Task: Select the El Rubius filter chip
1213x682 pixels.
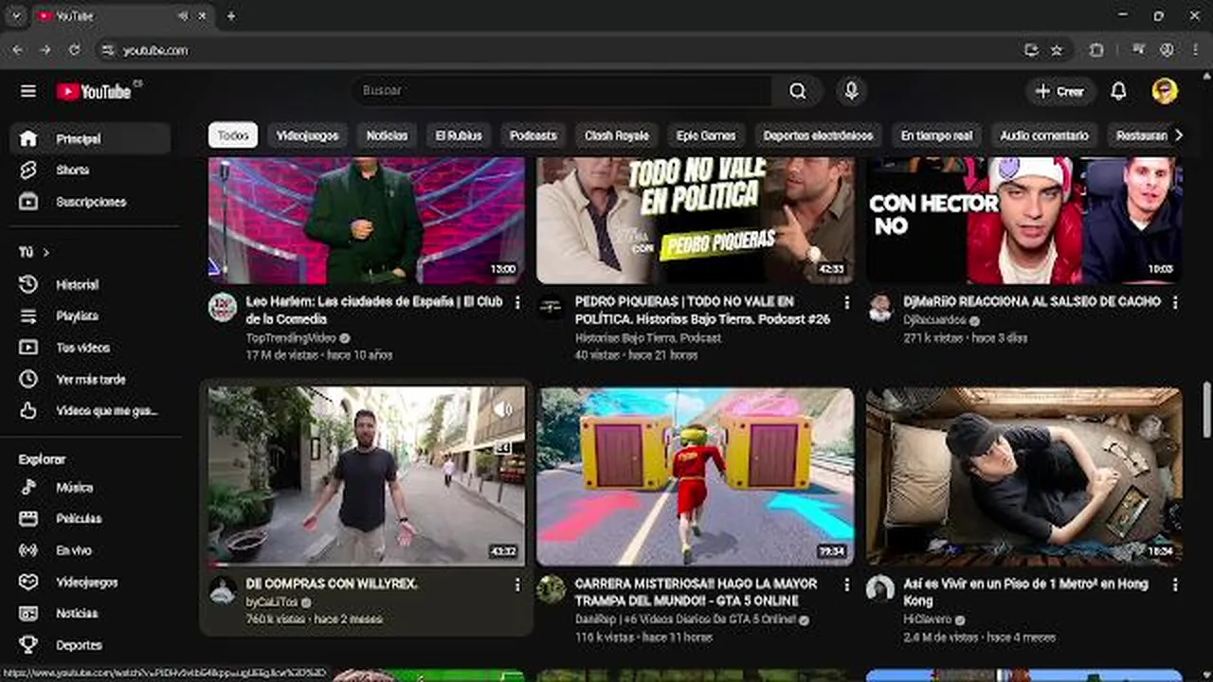Action: pos(459,135)
